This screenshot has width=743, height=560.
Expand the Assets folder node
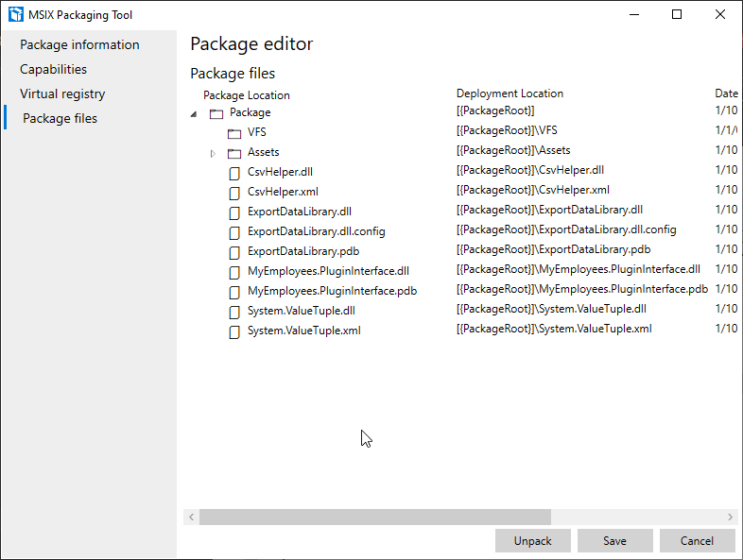click(213, 152)
